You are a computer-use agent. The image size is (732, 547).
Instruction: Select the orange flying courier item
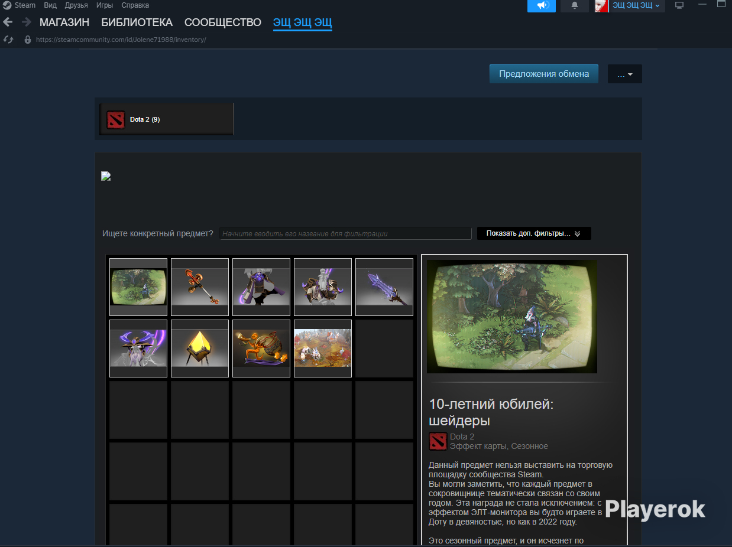tap(261, 349)
